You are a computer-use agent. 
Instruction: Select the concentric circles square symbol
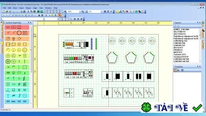pos(25,33)
